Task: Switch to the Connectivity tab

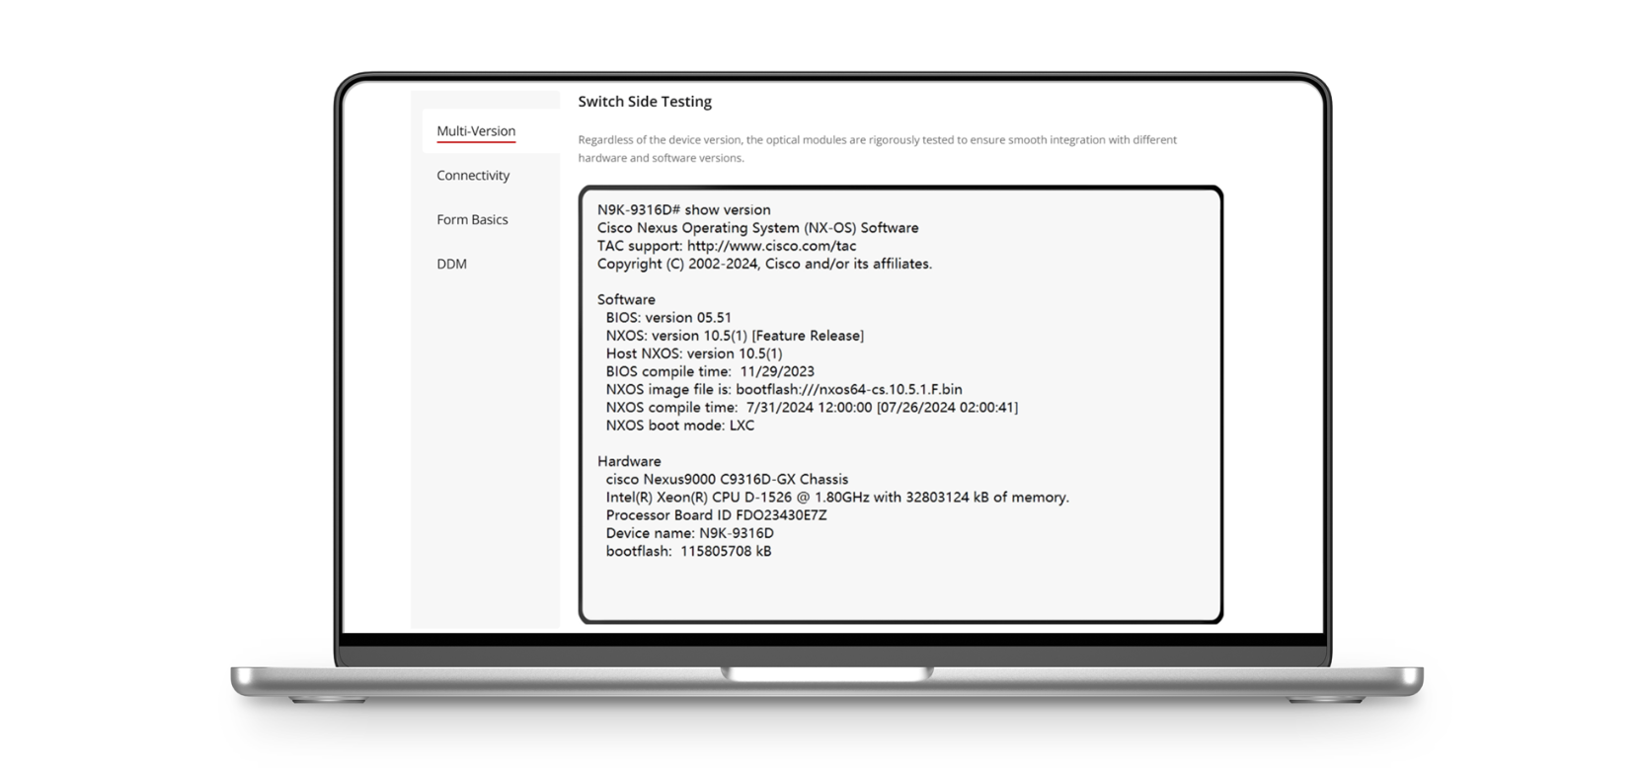Action: tap(473, 176)
